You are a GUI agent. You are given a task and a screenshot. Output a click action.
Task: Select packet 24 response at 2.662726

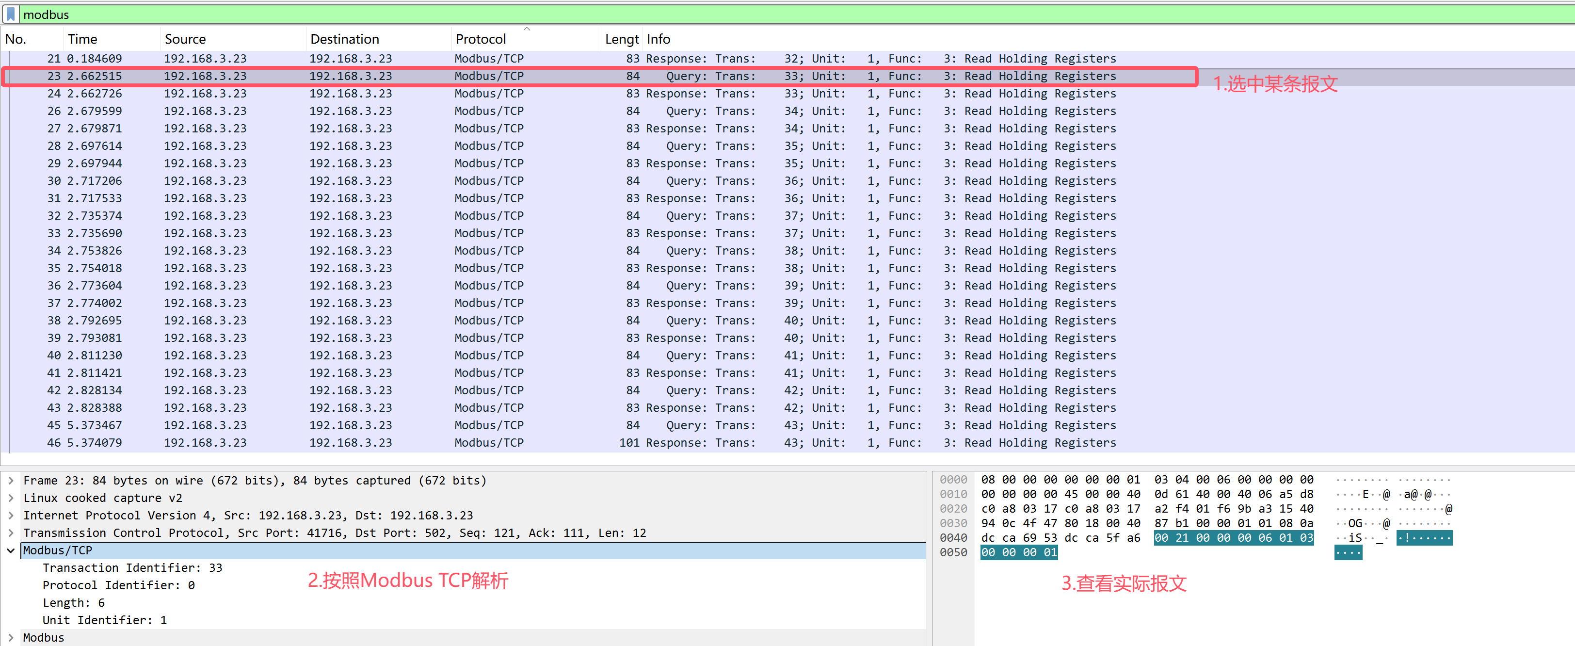pyautogui.click(x=787, y=94)
